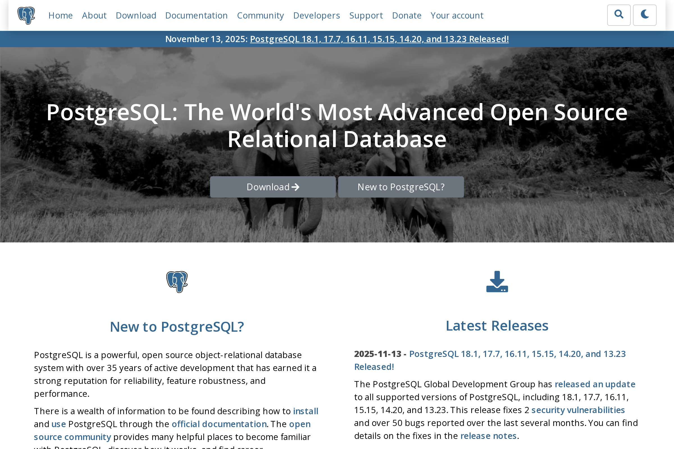Open the Developers menu
The image size is (674, 449).
[317, 15]
